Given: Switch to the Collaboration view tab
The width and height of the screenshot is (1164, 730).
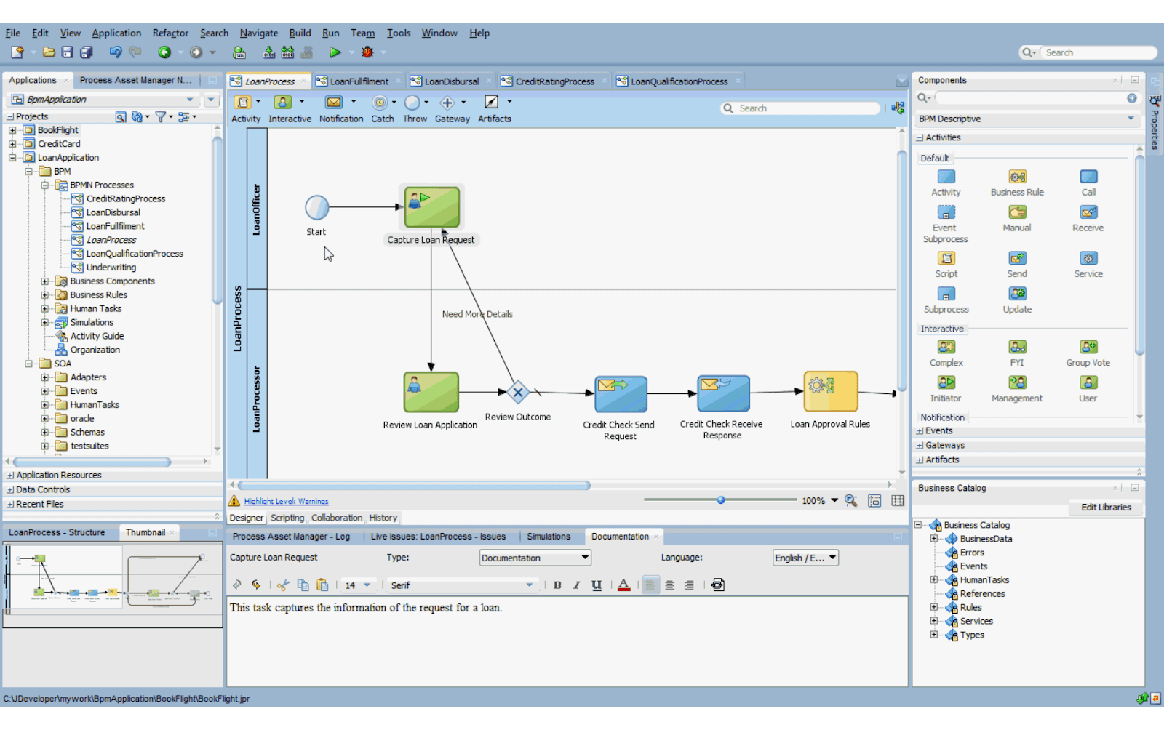Looking at the screenshot, I should pos(337,518).
